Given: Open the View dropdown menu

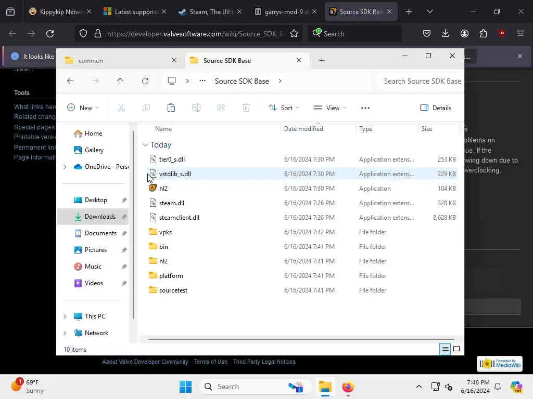Looking at the screenshot, I should (x=329, y=108).
